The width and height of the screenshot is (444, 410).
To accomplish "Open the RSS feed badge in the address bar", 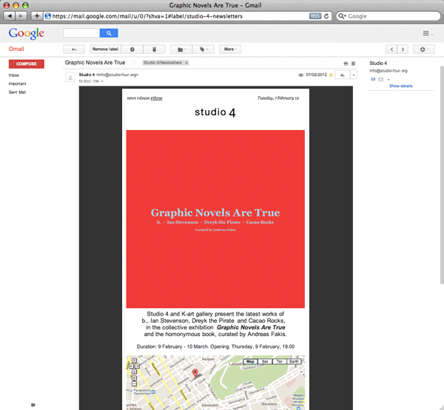I will tap(315, 16).
